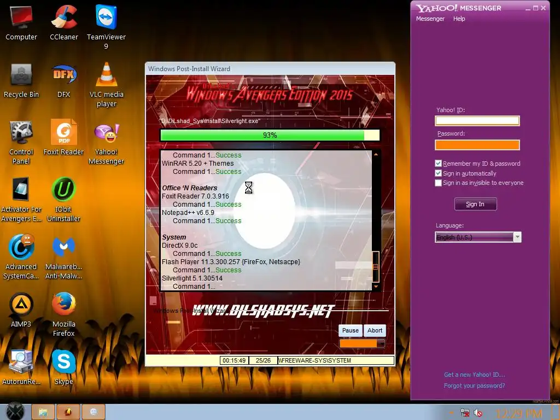Launch Malwarebytes Anti-Malware icon
This screenshot has width=560, height=420.
pos(63,257)
